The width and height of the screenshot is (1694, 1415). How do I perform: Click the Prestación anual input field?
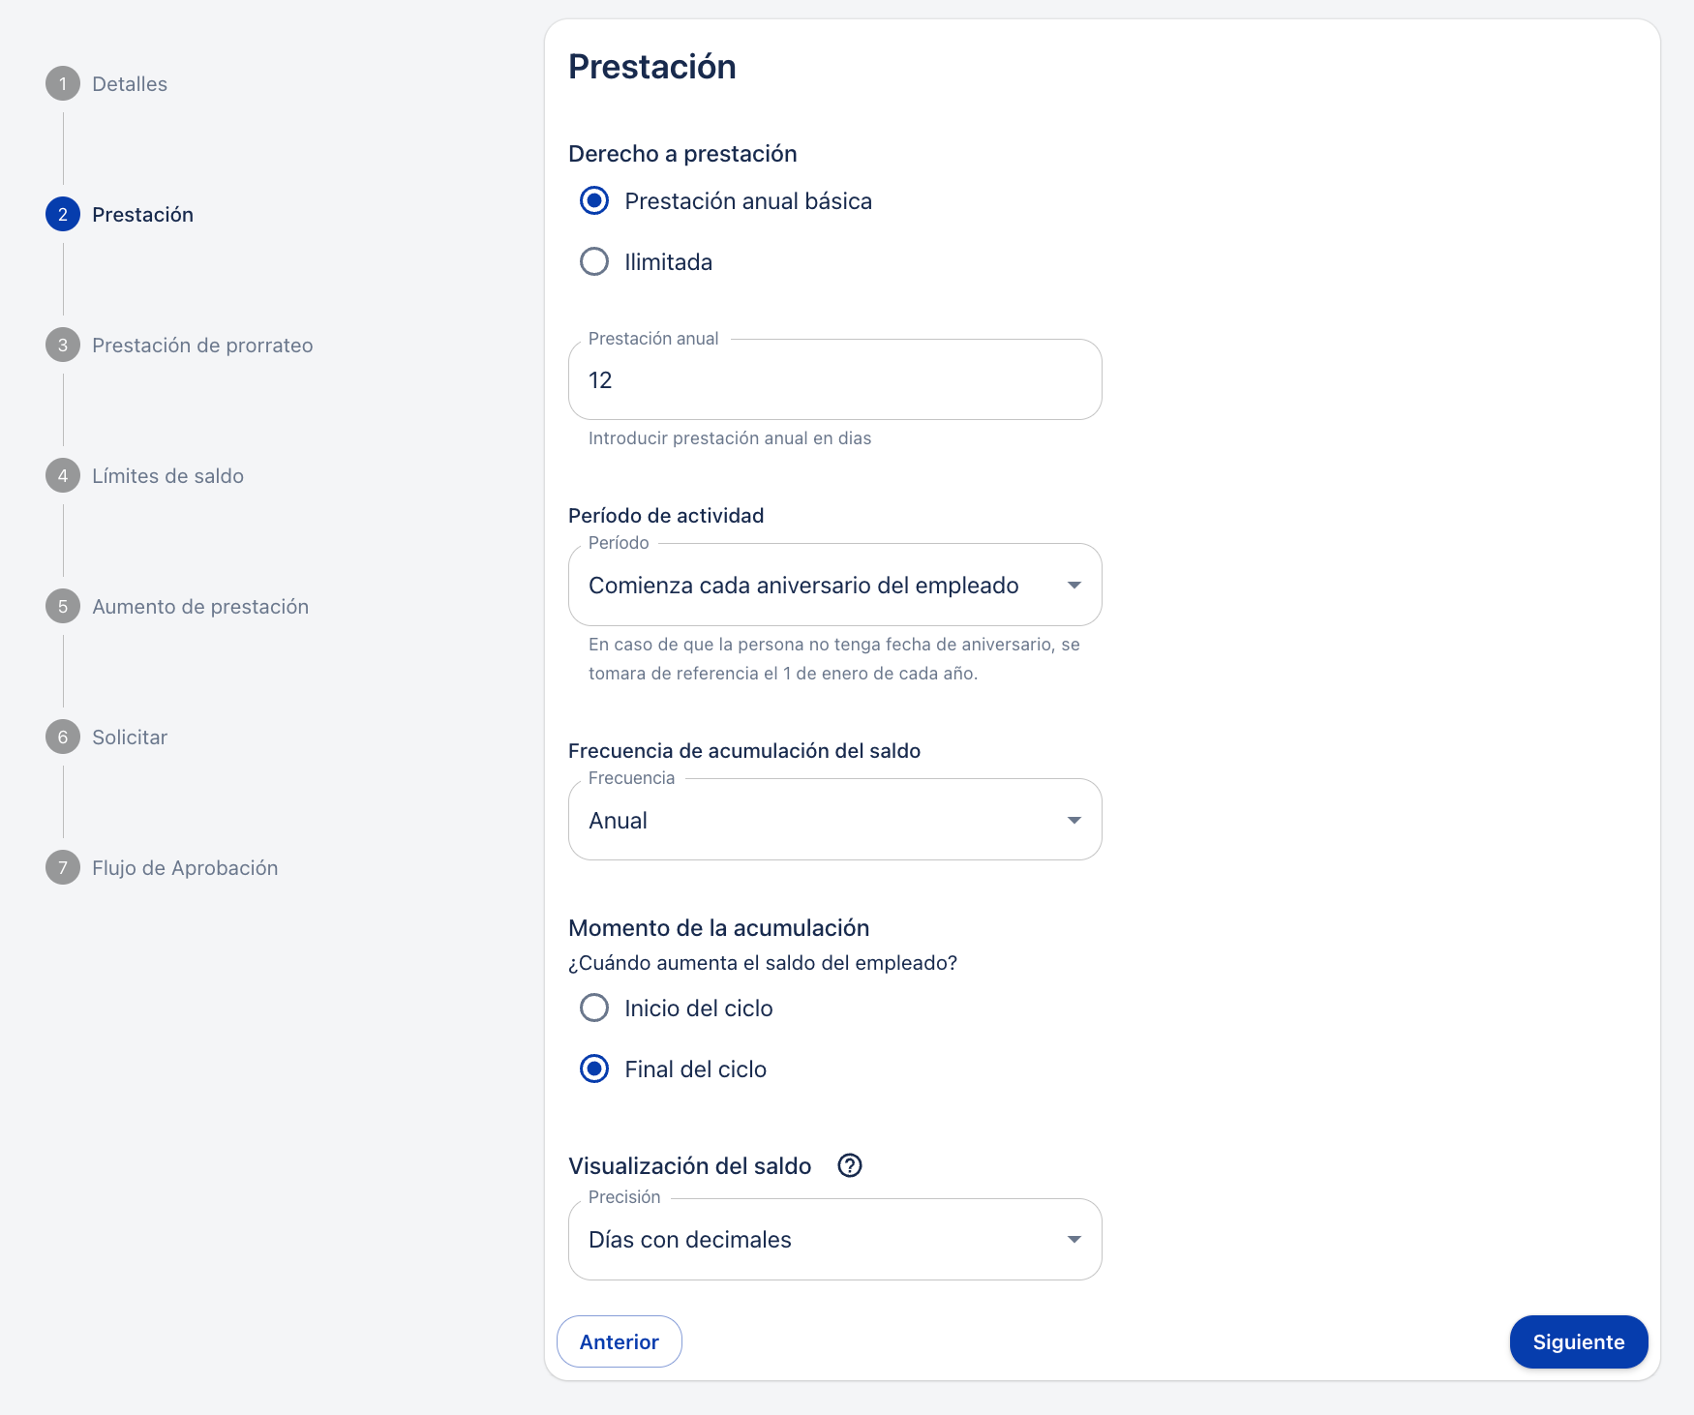click(x=834, y=380)
